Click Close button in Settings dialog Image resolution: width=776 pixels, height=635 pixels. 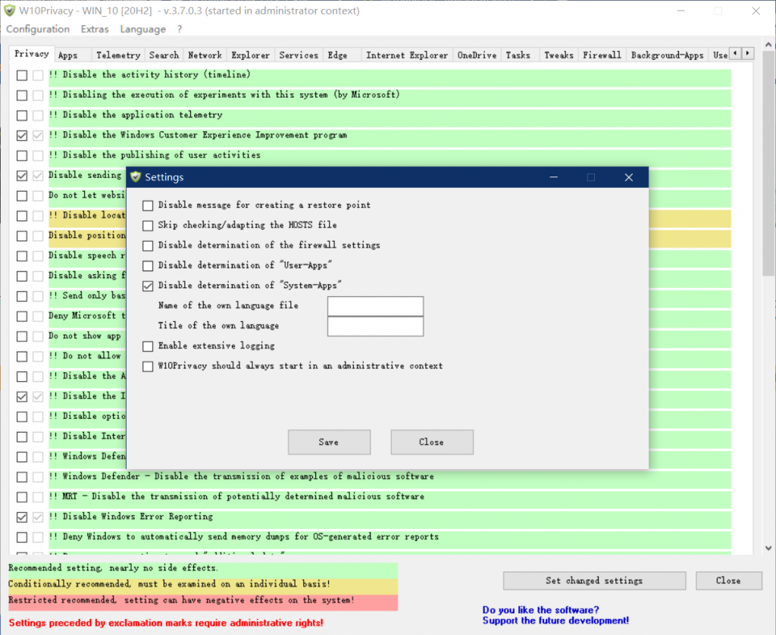point(431,442)
